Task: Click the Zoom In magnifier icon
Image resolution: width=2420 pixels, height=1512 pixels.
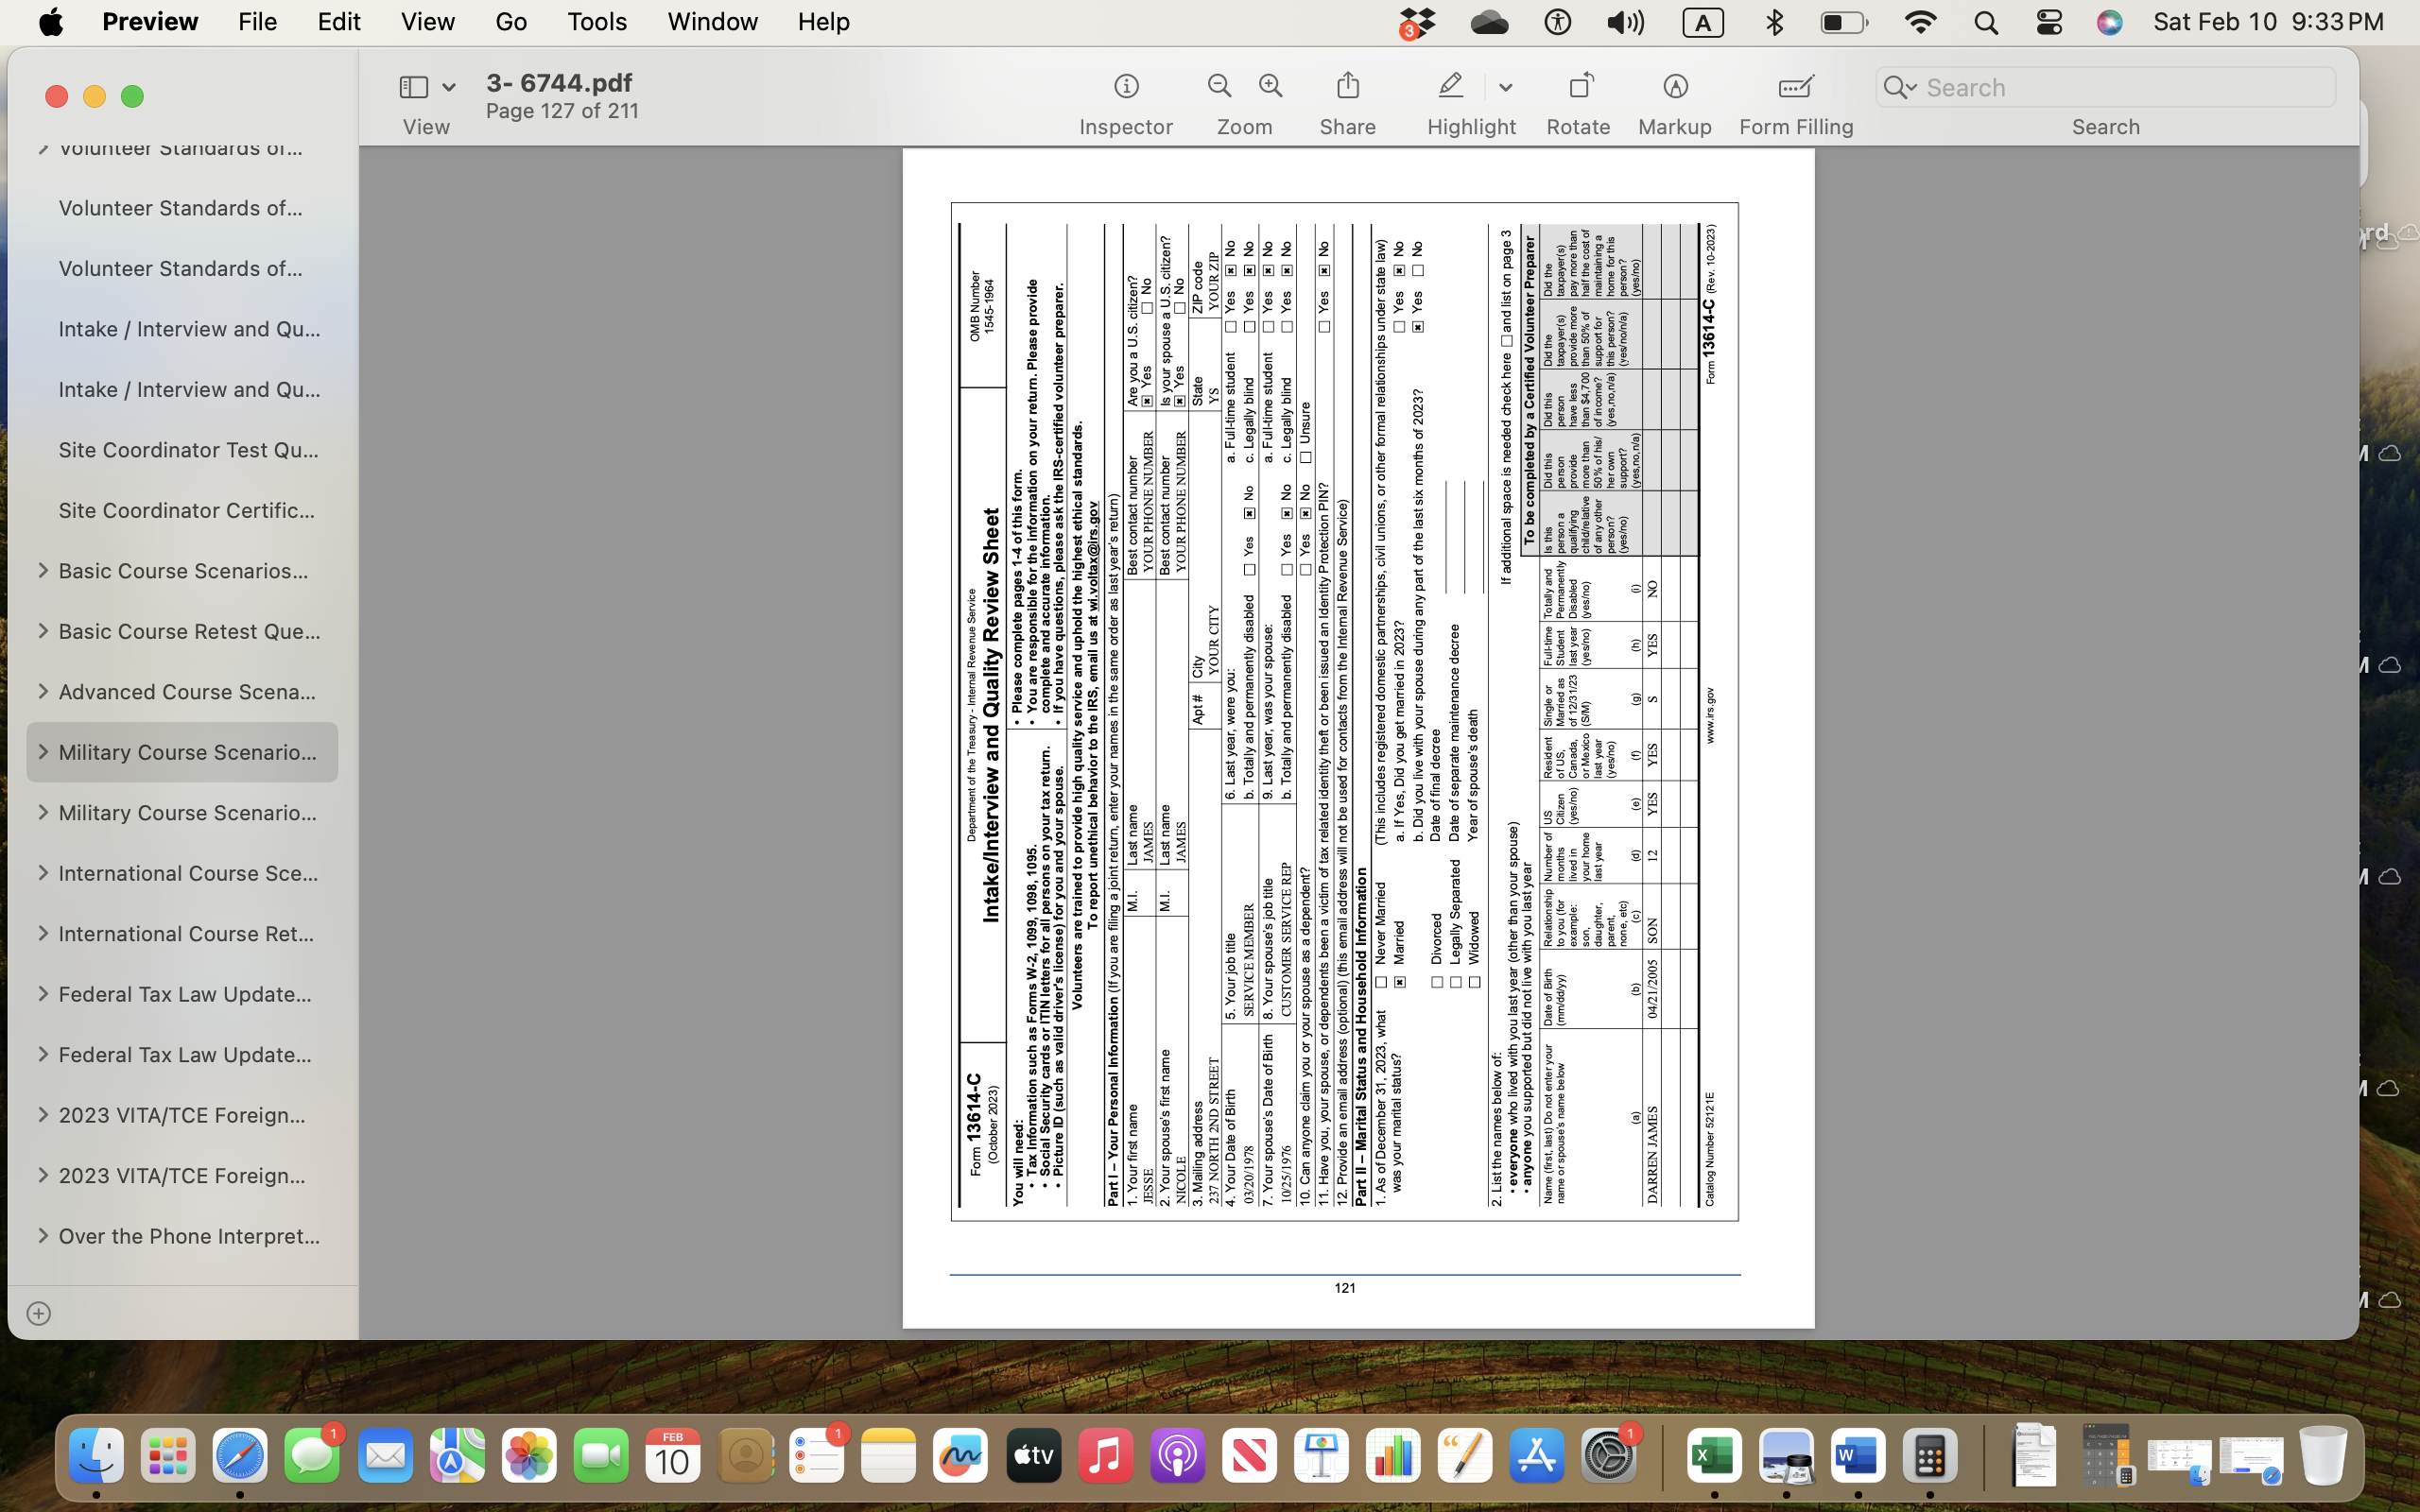Action: (x=1271, y=87)
